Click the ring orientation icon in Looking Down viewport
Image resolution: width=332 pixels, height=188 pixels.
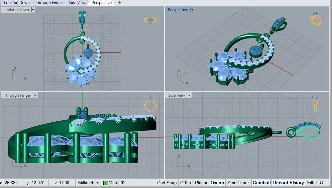point(150,20)
